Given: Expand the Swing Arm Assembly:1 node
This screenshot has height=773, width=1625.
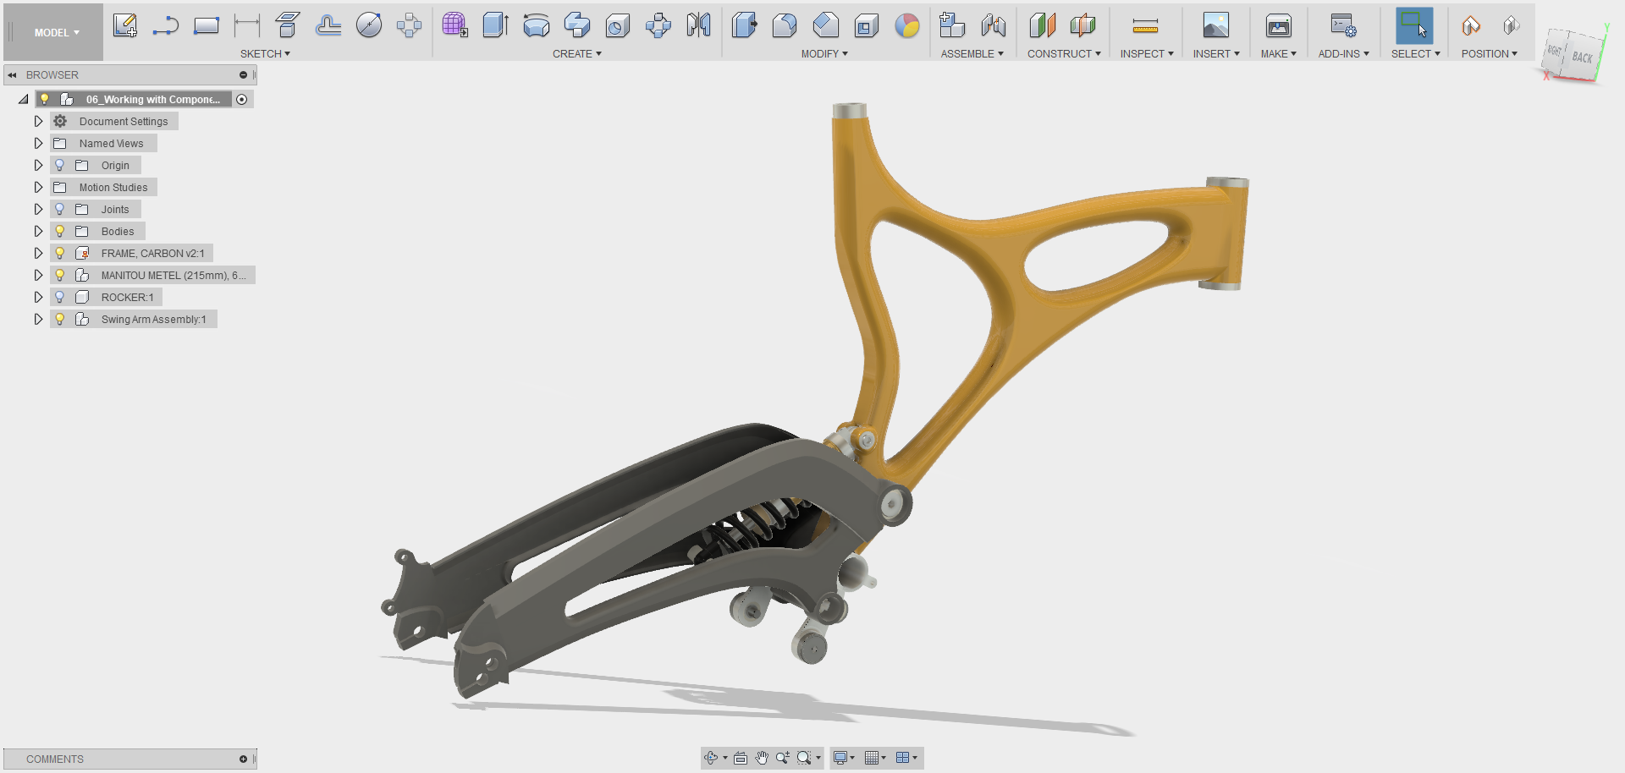Looking at the screenshot, I should [x=38, y=319].
